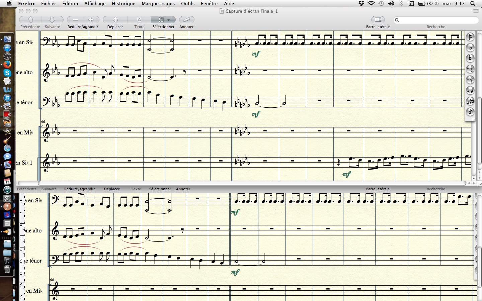
Task: Click the sharp accidental palette button
Action: (x=470, y=37)
